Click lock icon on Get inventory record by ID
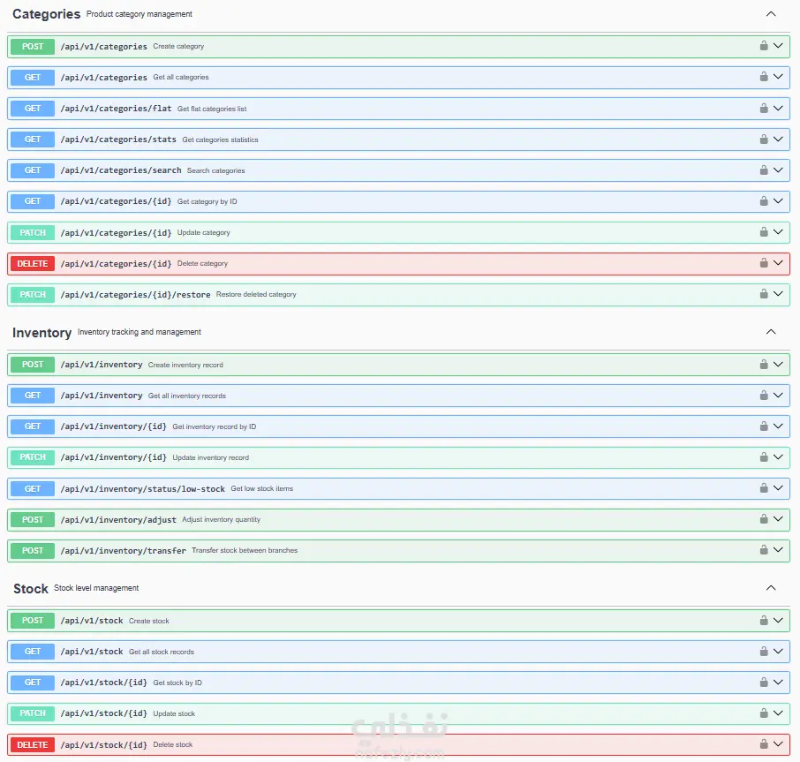The image size is (800, 762). (x=764, y=426)
